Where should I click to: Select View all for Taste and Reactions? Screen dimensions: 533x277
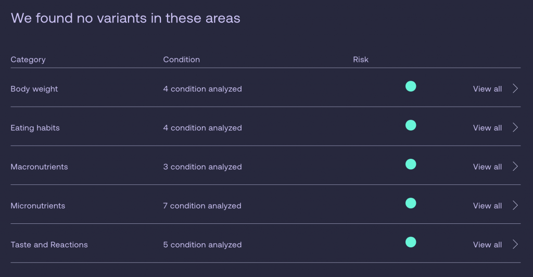pyautogui.click(x=487, y=245)
